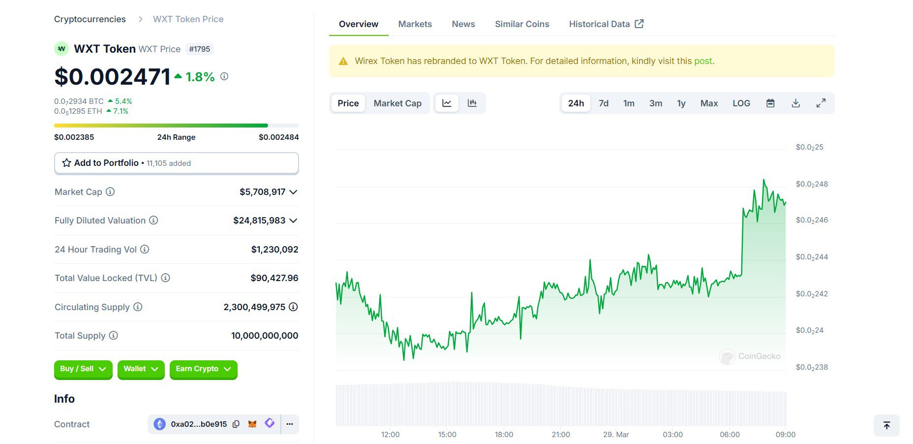The image size is (913, 444).
Task: Click the 24h Range progress bar
Action: [177, 126]
